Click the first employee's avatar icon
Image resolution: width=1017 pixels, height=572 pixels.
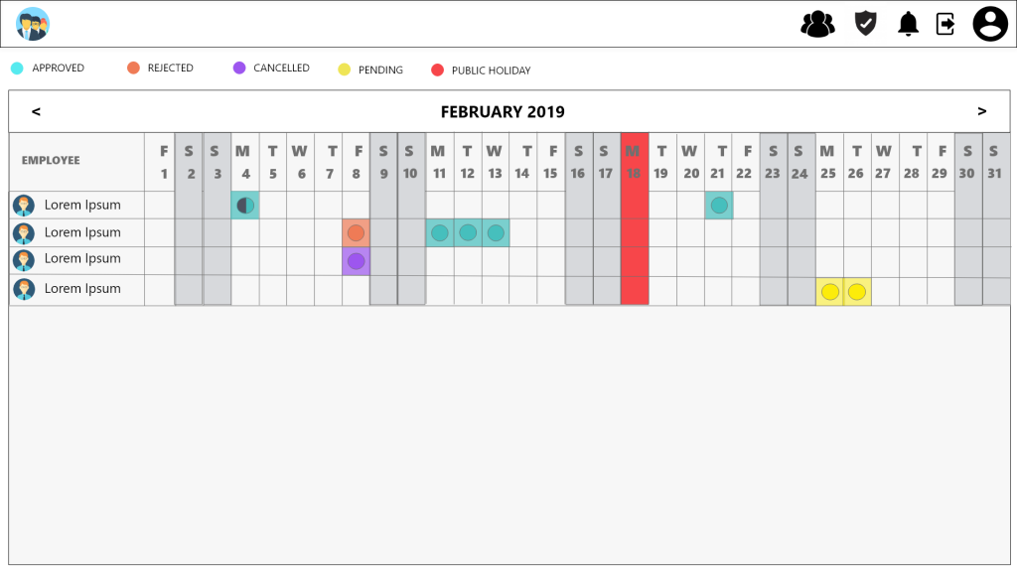[x=24, y=206]
